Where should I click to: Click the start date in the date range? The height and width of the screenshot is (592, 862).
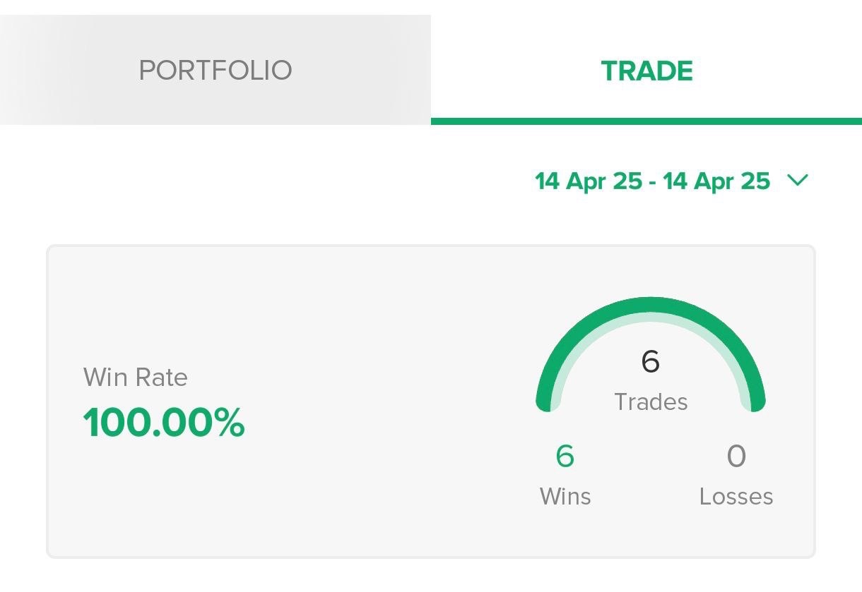588,181
